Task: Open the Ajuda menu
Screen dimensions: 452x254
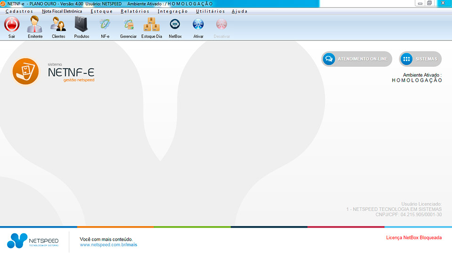Action: click(x=240, y=11)
